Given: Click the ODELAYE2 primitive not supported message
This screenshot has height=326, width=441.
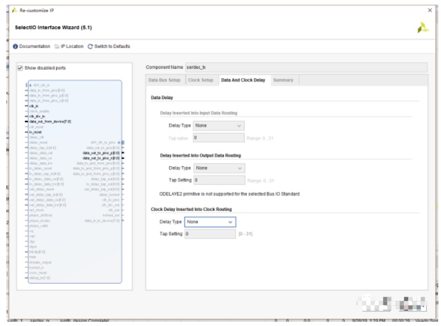Looking at the screenshot, I should pyautogui.click(x=229, y=194).
